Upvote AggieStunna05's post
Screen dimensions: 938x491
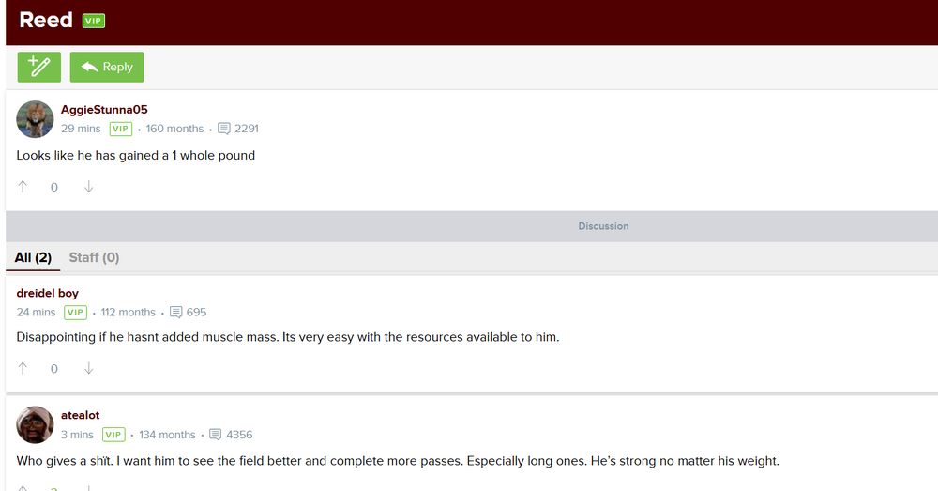tap(23, 187)
